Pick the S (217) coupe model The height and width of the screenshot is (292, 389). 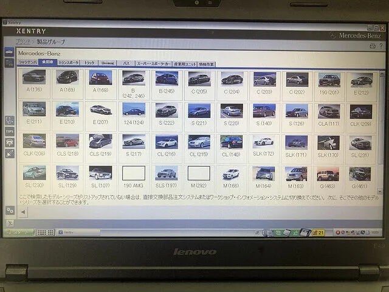tap(134, 142)
